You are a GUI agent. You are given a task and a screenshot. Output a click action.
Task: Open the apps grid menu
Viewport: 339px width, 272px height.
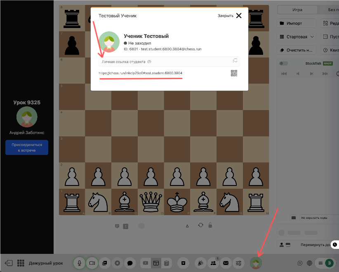(21, 263)
